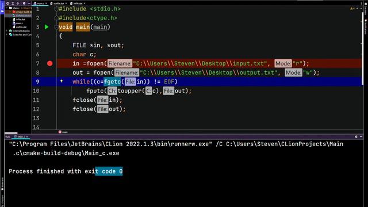
Task: Collapse the fold marker at void main
Action: click(56, 27)
